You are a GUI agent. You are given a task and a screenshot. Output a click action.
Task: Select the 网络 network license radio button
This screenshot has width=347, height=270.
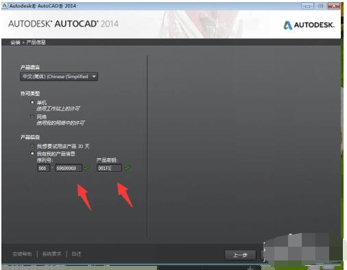(32, 116)
